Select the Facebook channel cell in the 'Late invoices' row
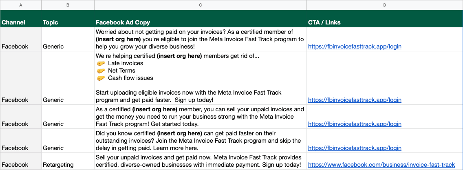 pos(21,78)
